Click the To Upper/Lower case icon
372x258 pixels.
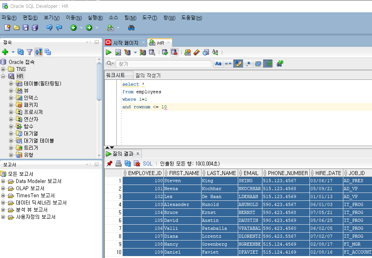pyautogui.click(x=215, y=52)
